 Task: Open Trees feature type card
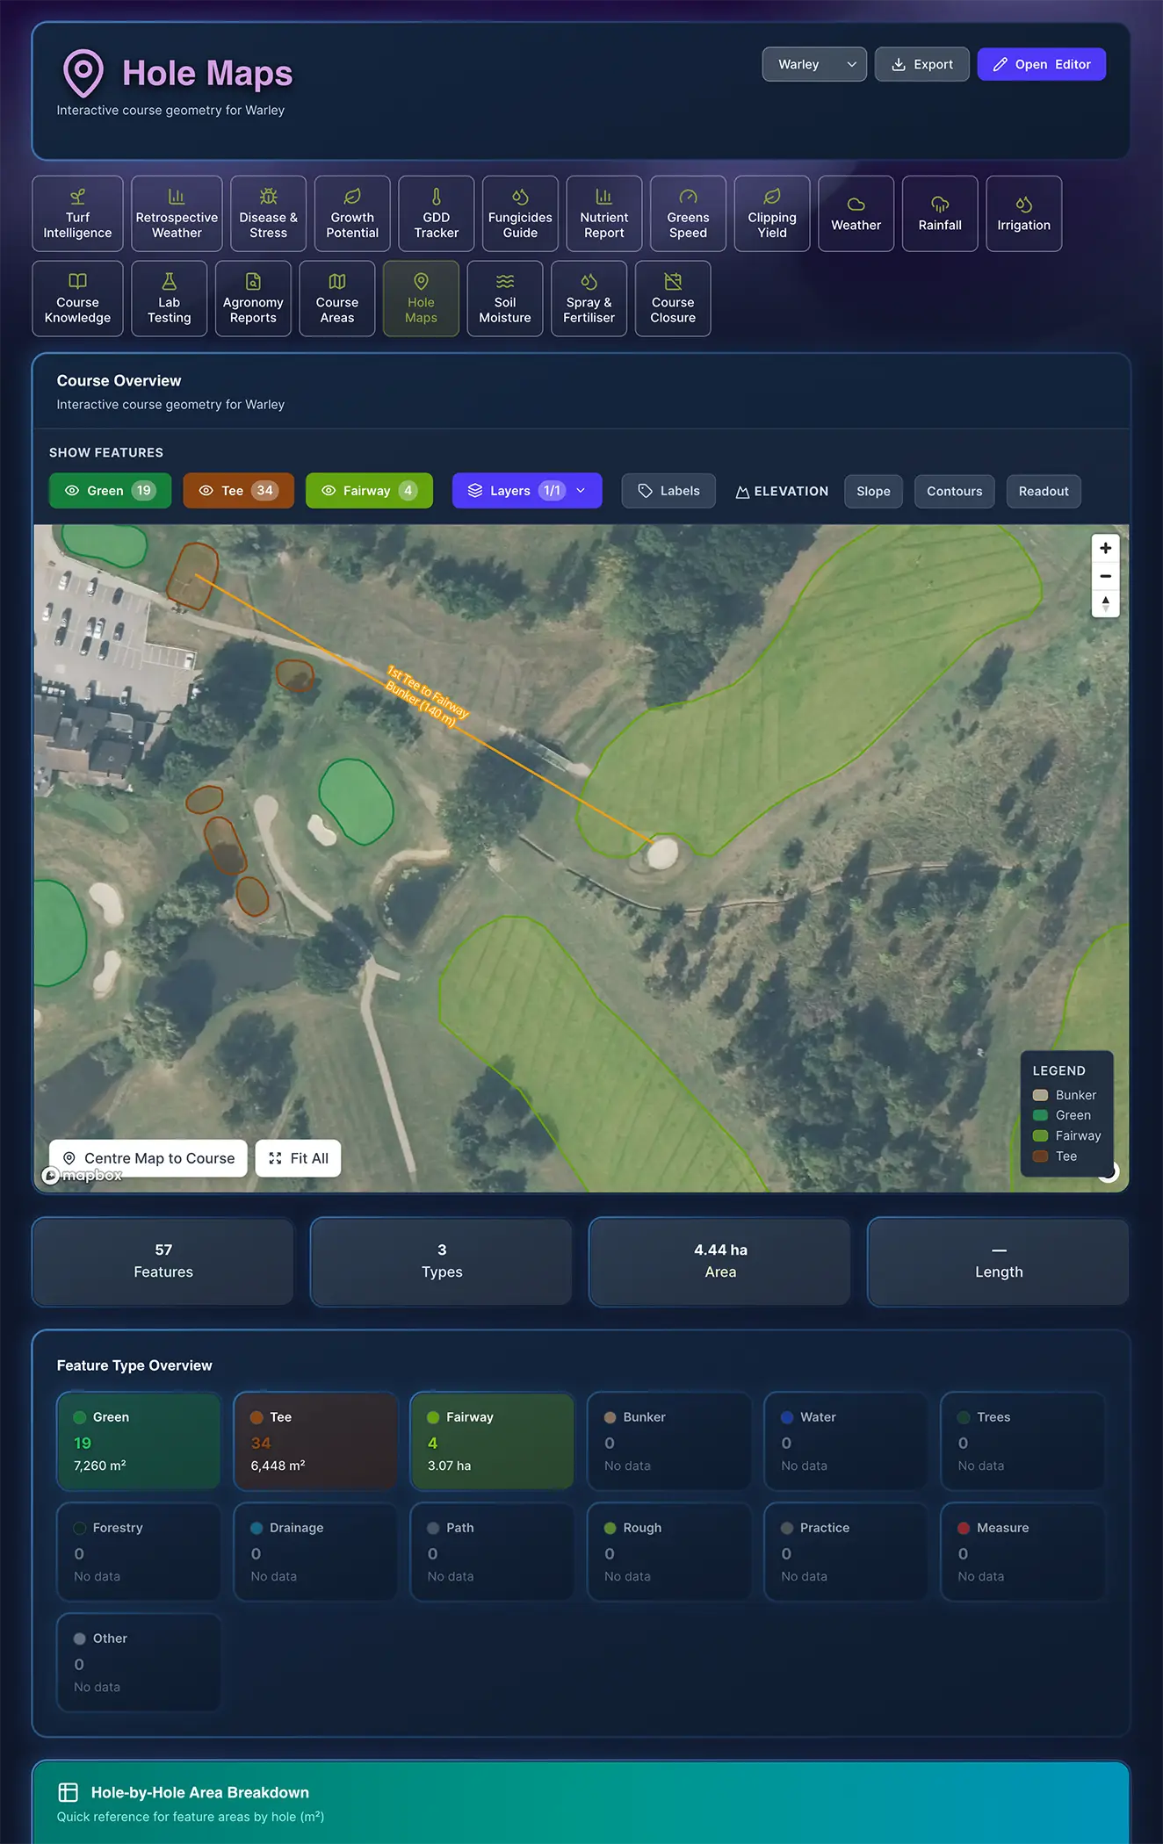[x=1023, y=1441]
